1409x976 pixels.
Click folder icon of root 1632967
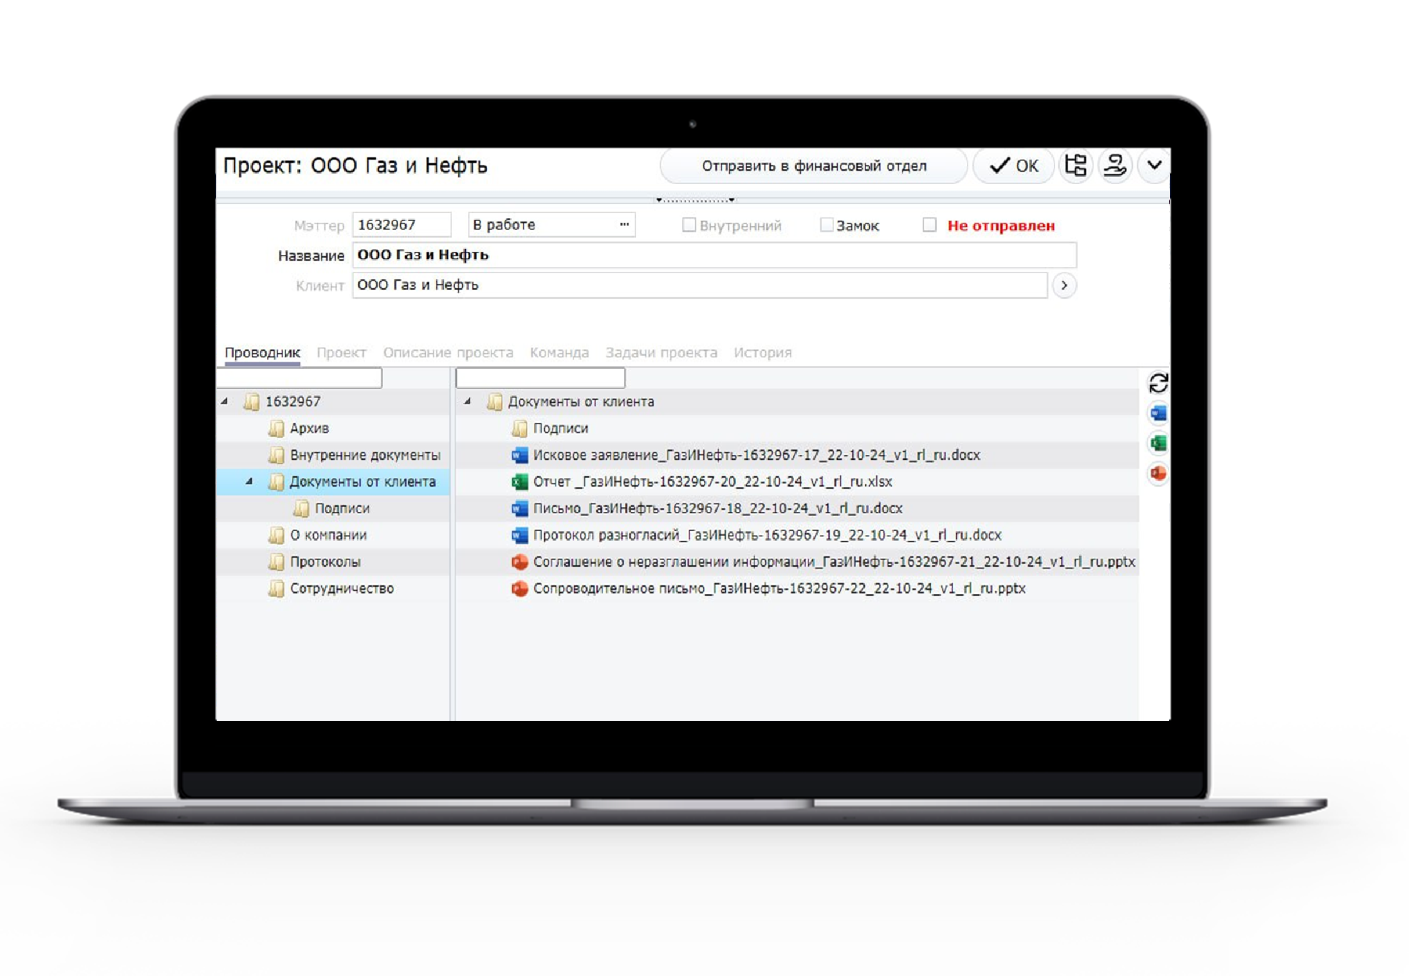click(x=251, y=402)
